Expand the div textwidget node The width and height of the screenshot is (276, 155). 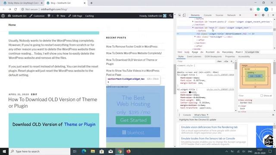point(195,37)
